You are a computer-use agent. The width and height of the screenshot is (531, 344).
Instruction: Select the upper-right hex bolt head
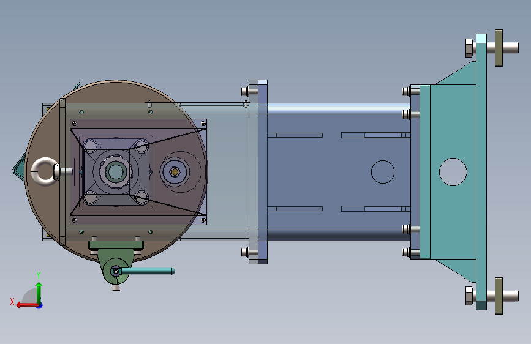tap(469, 48)
